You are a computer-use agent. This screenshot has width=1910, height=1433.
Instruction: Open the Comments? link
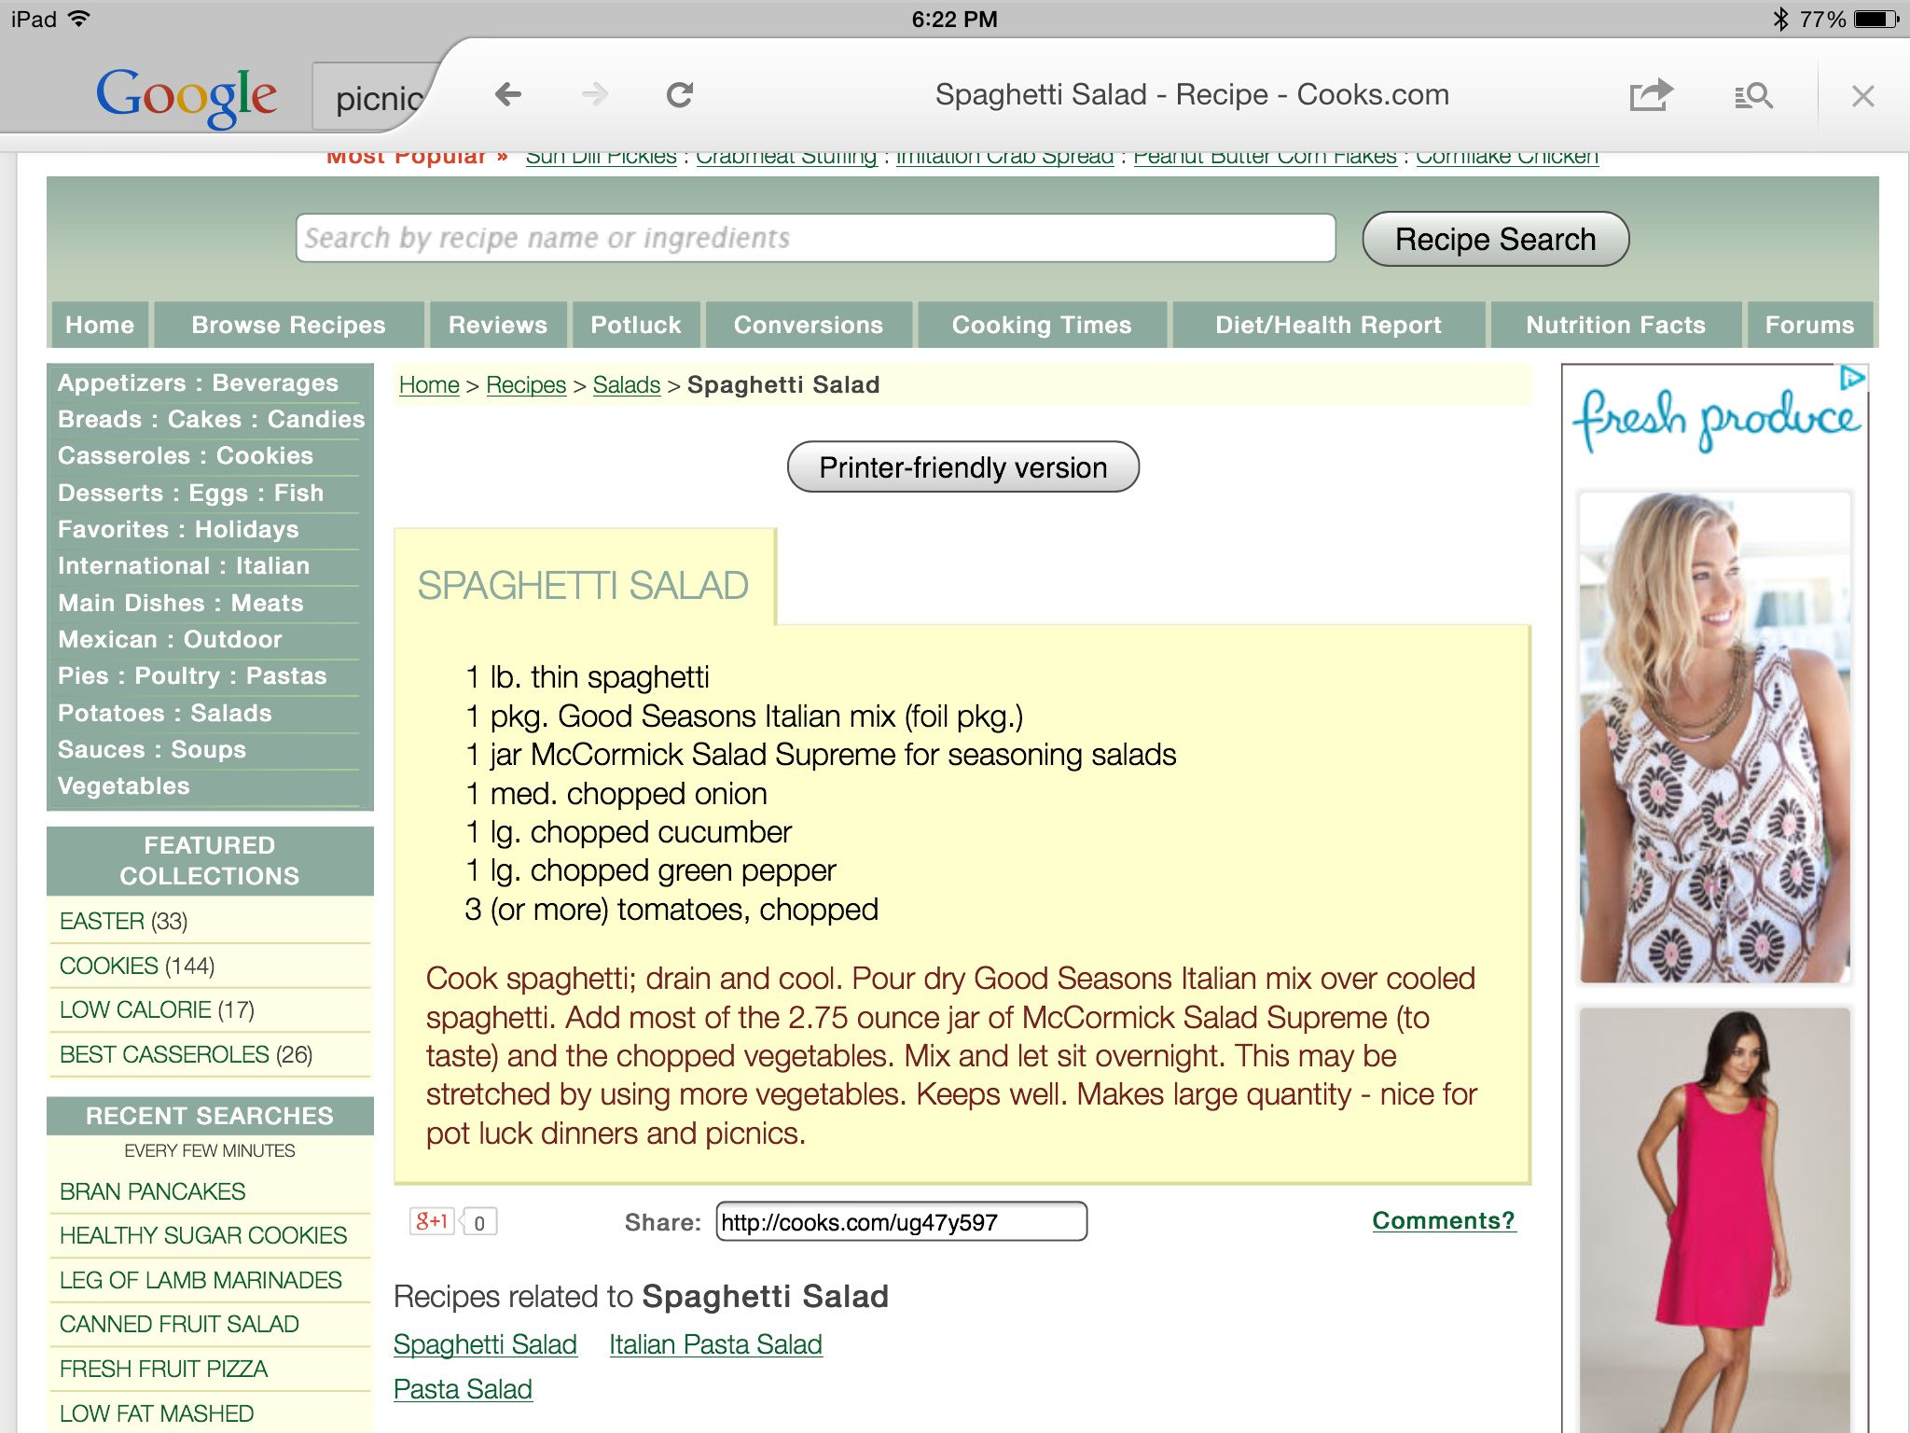[x=1439, y=1219]
